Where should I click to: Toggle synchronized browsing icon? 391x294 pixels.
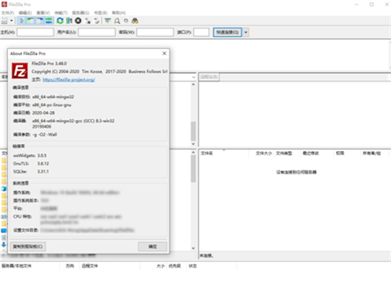pos(126,21)
